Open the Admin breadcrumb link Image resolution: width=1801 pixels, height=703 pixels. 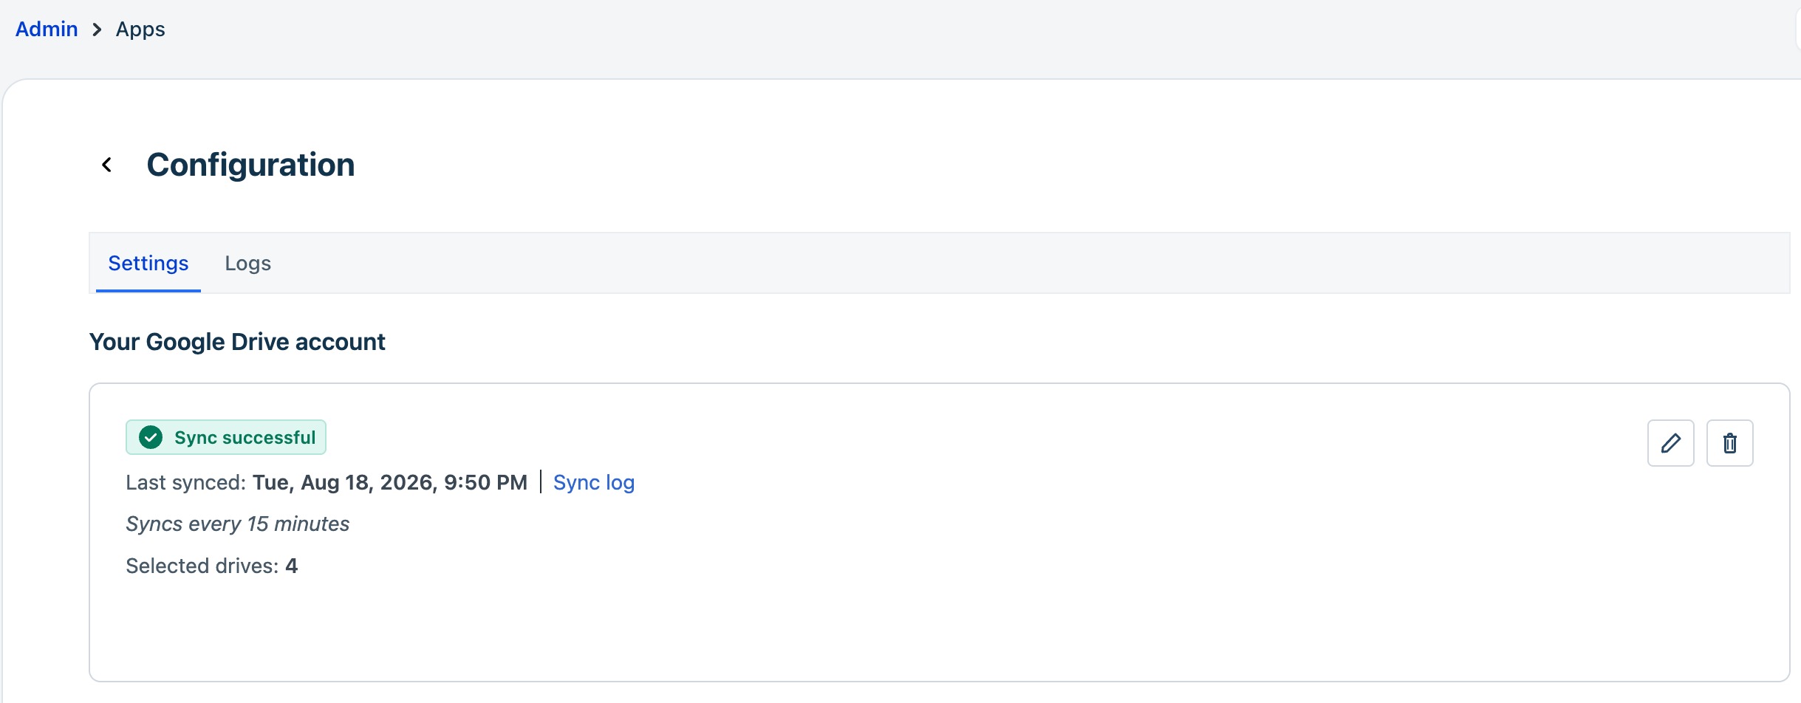(47, 29)
